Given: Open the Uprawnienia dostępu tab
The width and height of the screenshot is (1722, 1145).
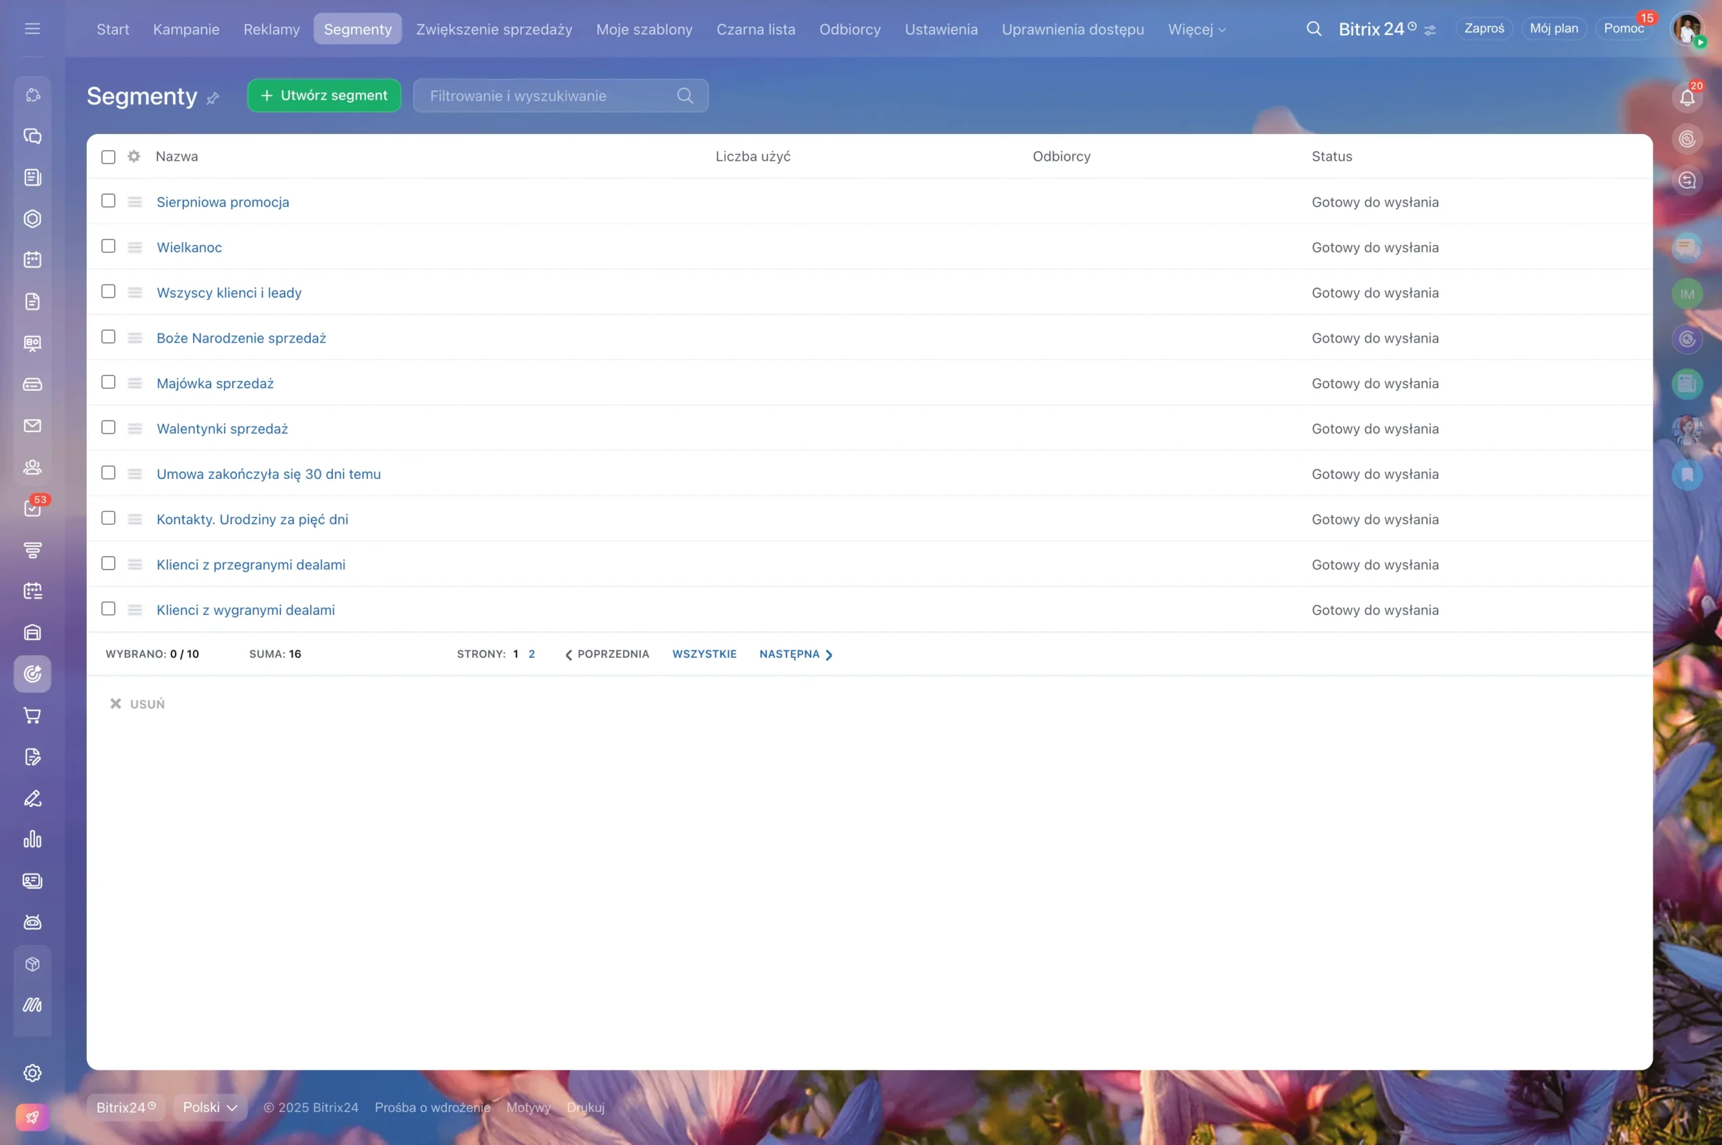Looking at the screenshot, I should coord(1072,29).
